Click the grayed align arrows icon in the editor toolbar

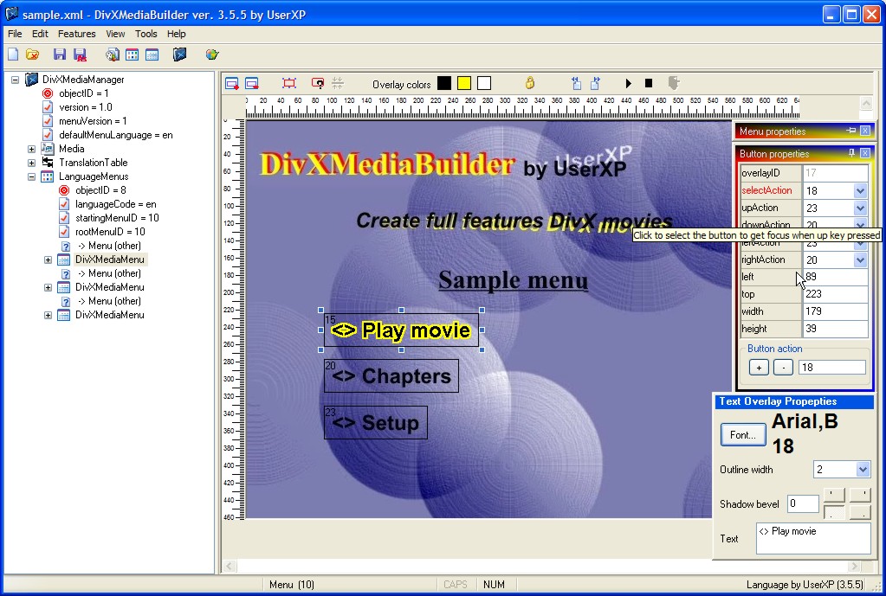coord(338,84)
